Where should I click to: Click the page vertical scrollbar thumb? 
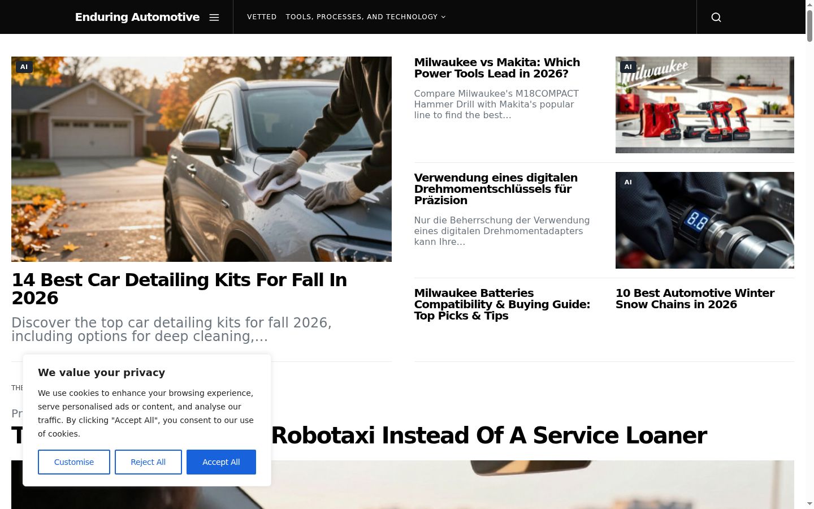(x=809, y=25)
